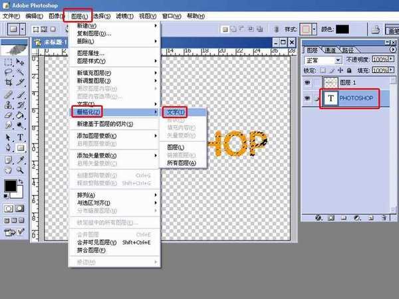Swap foreground and background colors
Screen dimensions: 399x299
point(21,181)
